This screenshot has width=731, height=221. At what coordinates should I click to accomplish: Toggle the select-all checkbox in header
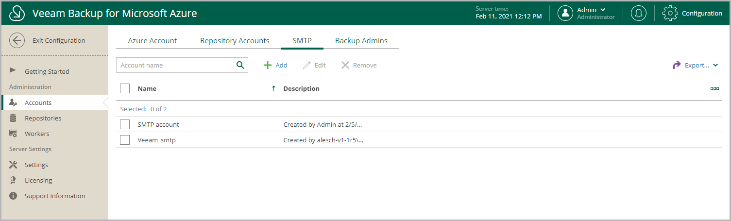pyautogui.click(x=125, y=88)
